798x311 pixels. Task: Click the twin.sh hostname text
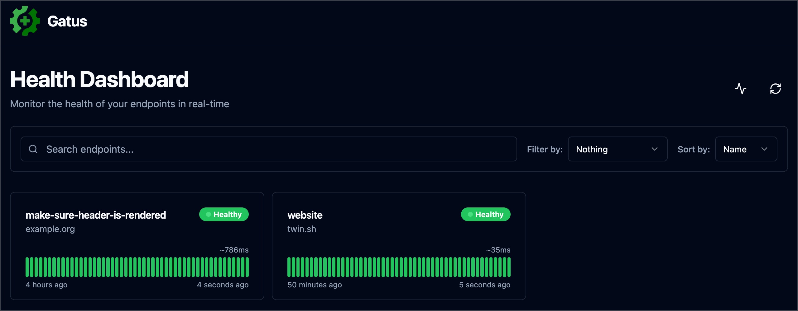[301, 229]
